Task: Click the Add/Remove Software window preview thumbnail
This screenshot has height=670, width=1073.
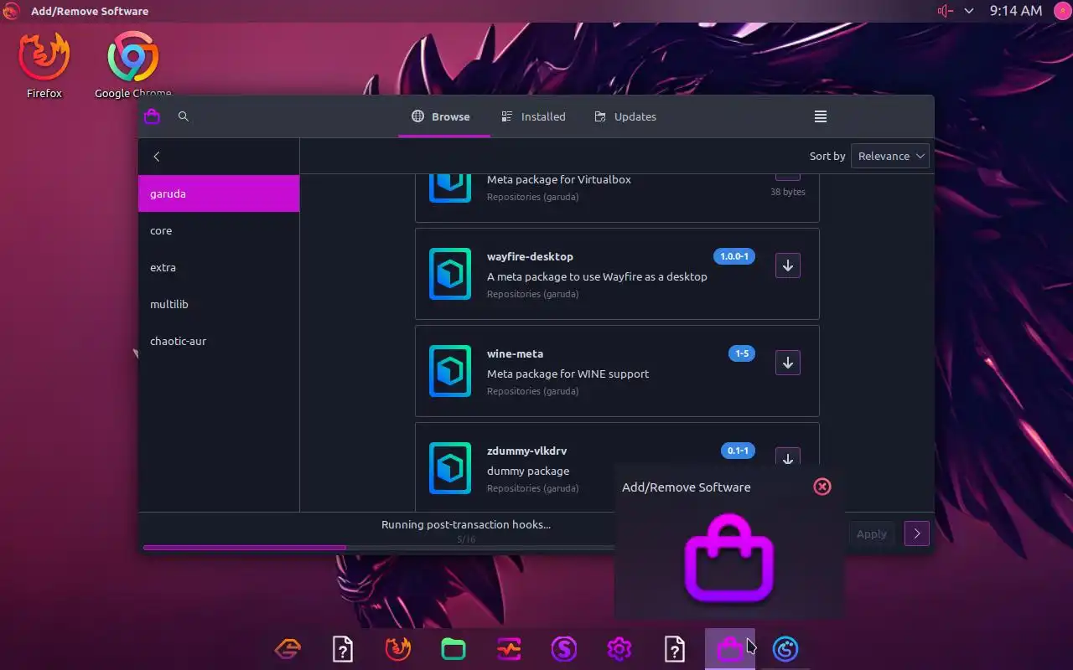Action: (x=729, y=559)
